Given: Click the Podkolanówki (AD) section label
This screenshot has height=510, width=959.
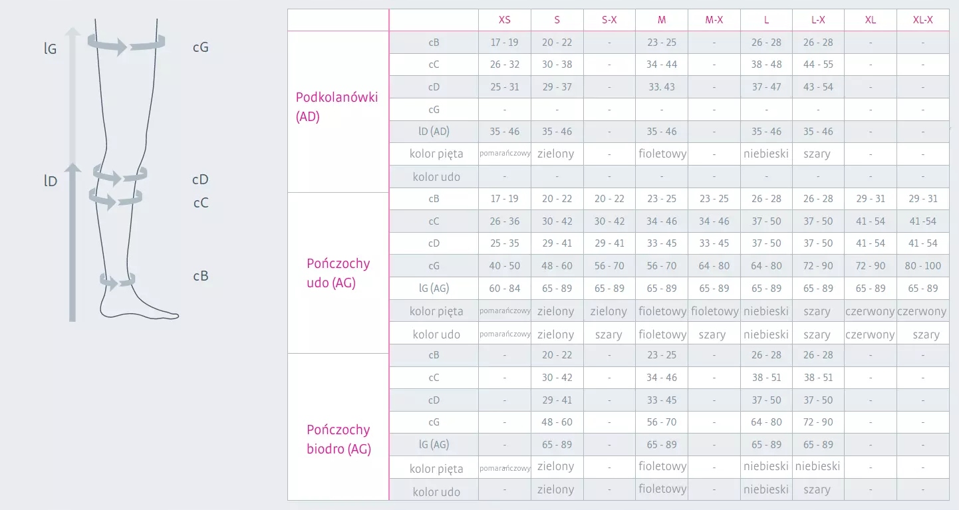Looking at the screenshot, I should click(337, 106).
